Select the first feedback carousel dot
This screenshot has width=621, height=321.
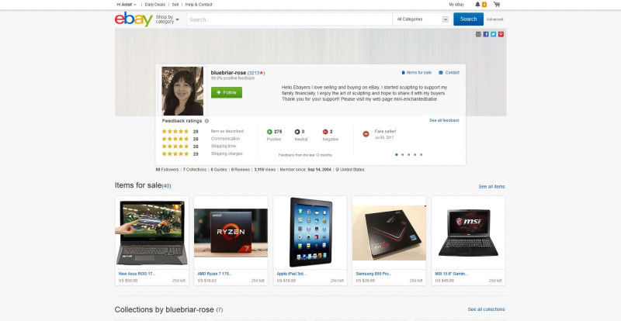tap(397, 155)
